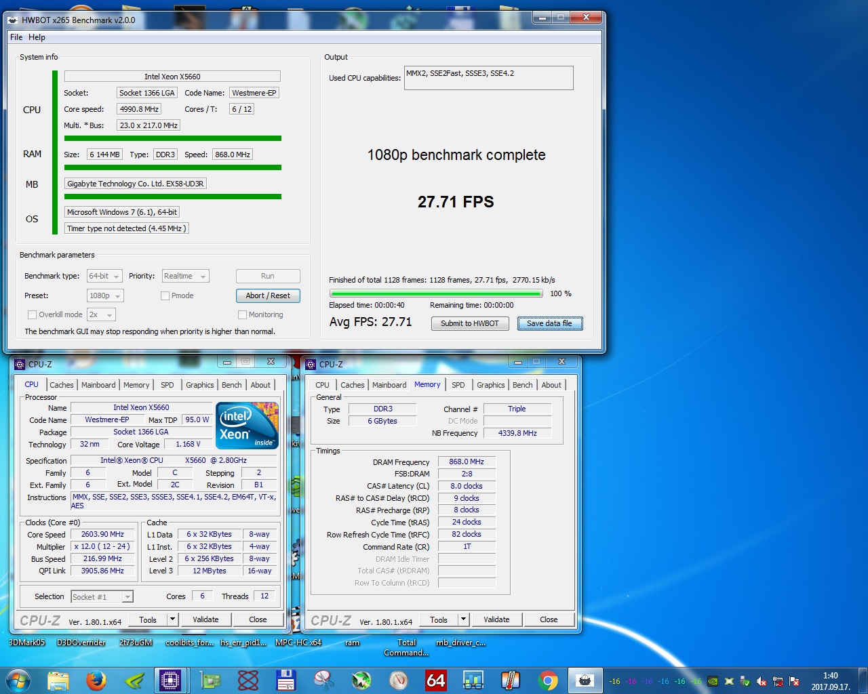Screen dimensions: 868x694
Task: Switch to Caches tab in left CPU-Z
Action: point(61,384)
